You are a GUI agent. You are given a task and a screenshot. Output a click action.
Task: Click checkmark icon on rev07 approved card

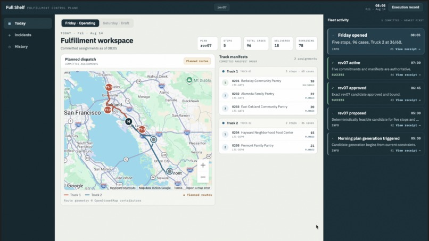click(x=333, y=88)
